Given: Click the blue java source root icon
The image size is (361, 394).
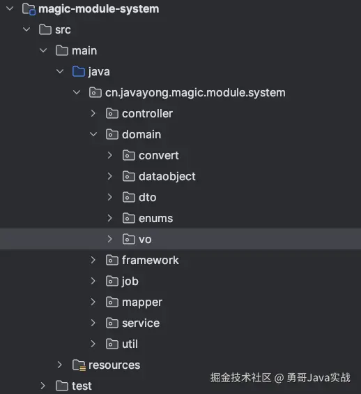Looking at the screenshot, I should coord(79,72).
